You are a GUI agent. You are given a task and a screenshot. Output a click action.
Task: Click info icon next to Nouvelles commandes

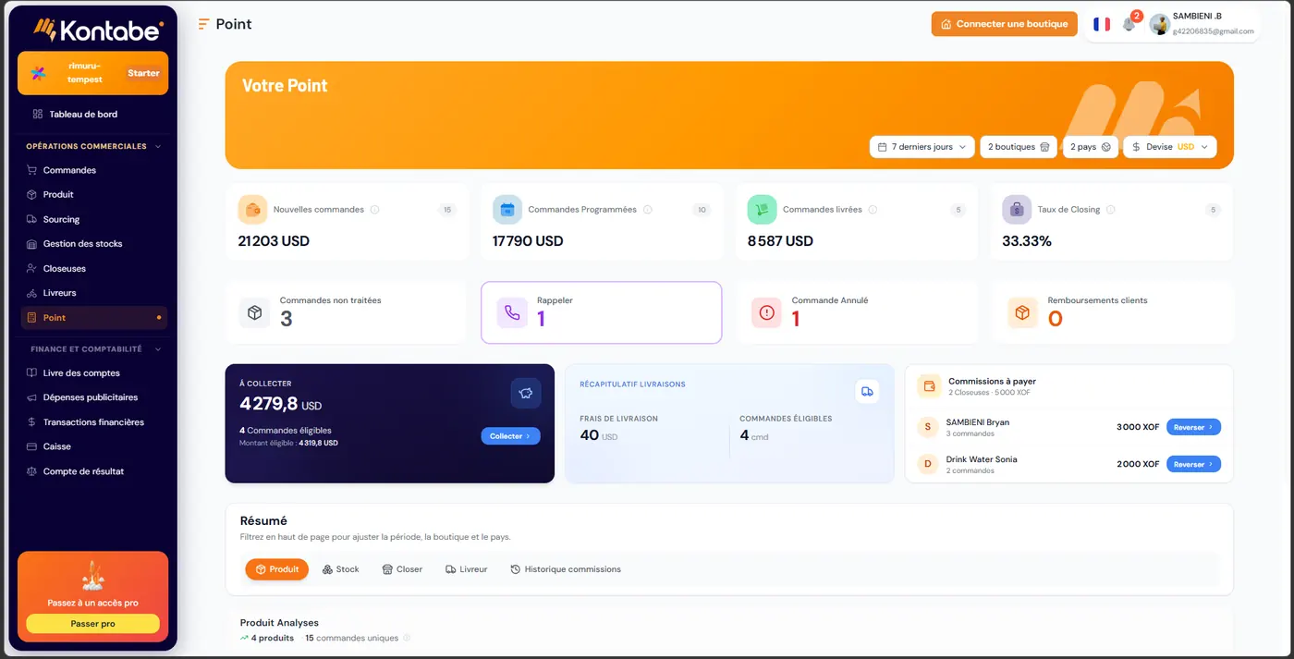374,210
